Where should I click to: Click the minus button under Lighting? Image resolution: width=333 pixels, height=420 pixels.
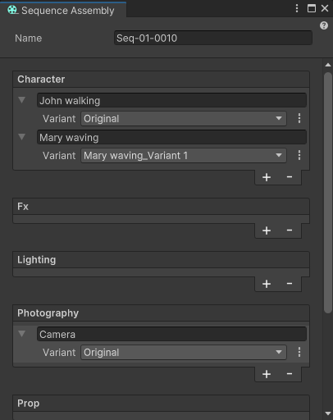(290, 284)
